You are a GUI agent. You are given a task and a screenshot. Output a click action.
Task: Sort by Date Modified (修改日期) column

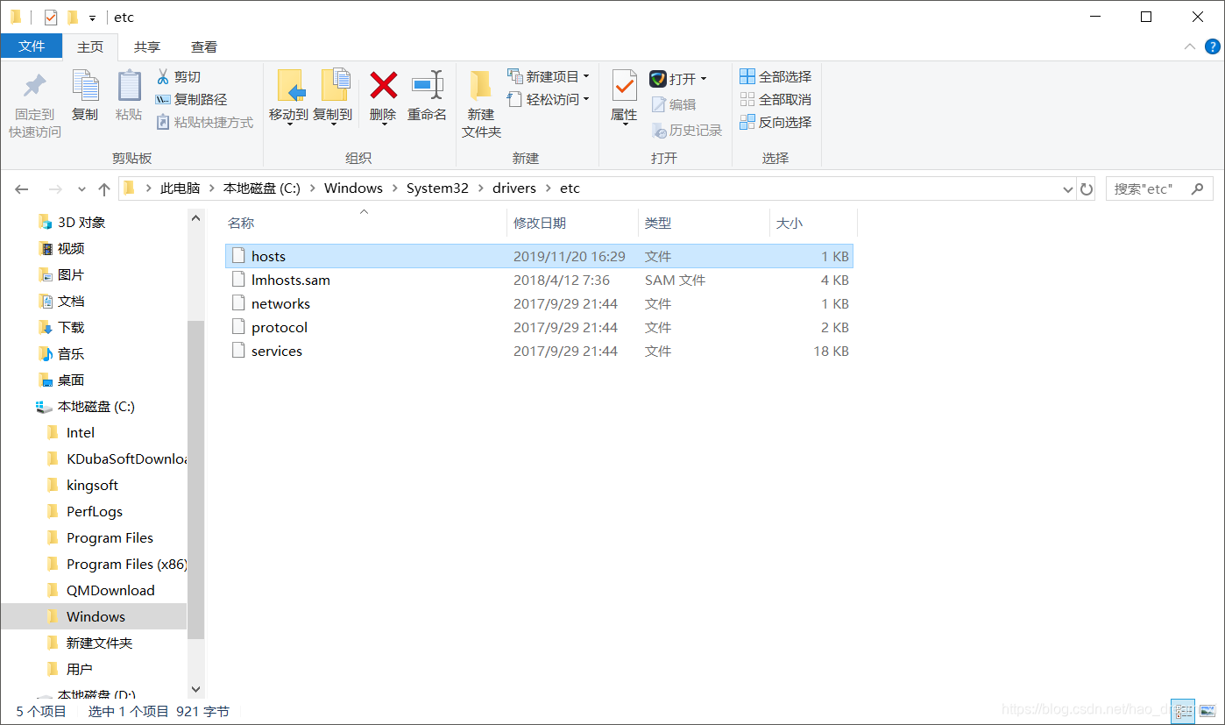click(572, 224)
